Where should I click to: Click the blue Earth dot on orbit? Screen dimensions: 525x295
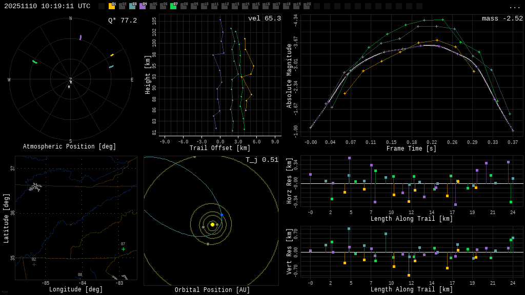pos(221,215)
